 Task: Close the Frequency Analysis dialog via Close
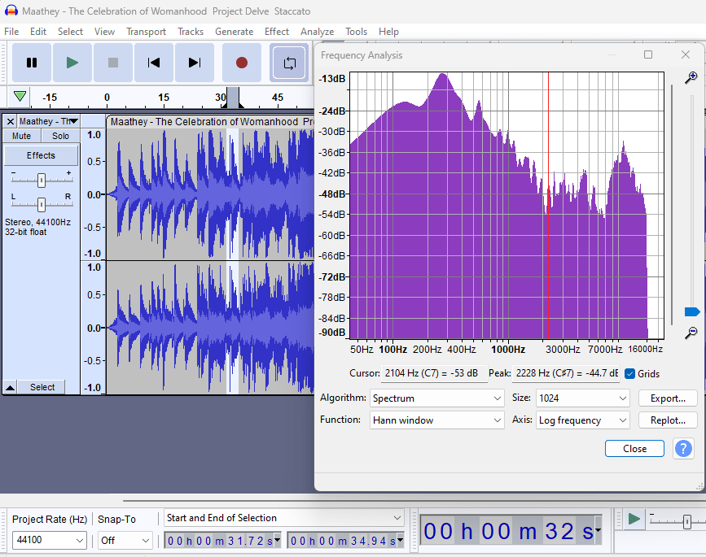[634, 449]
